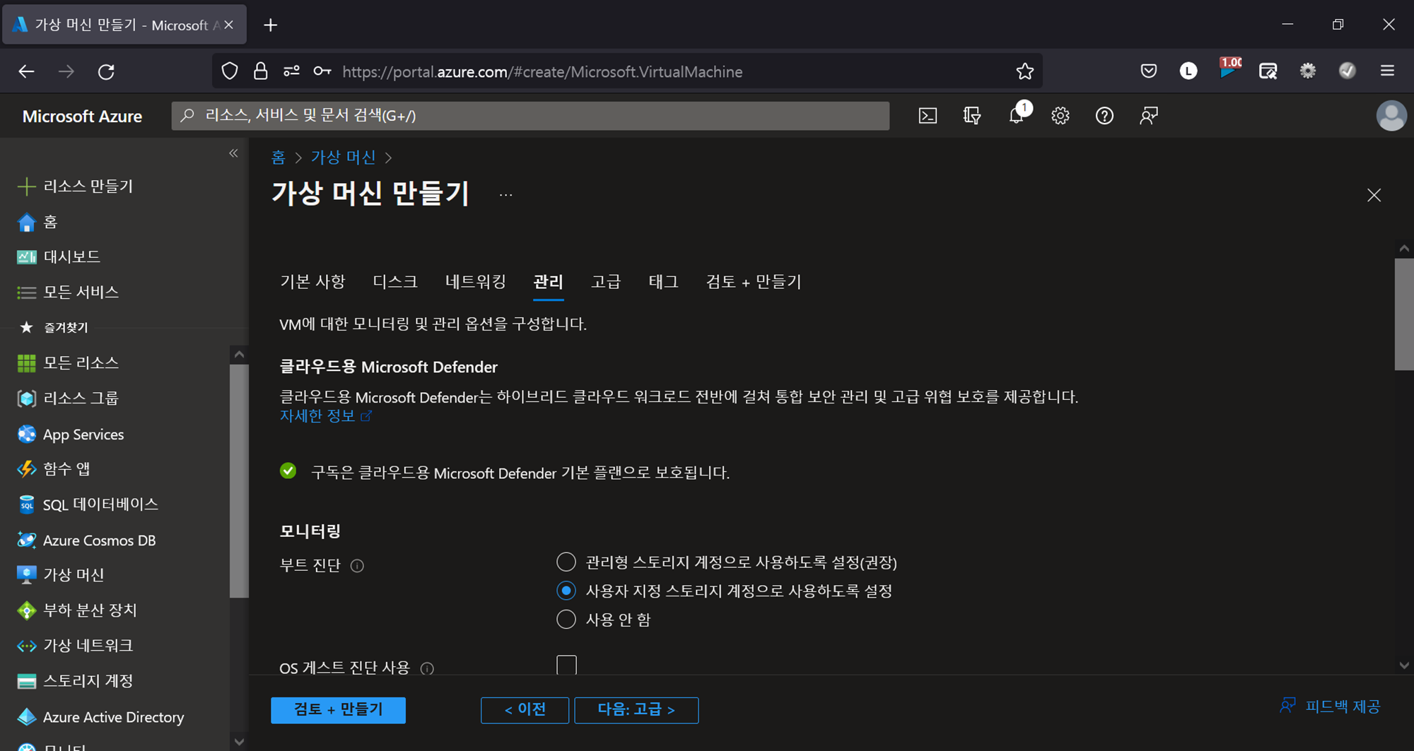Open the account avatar menu
The image size is (1414, 751).
[x=1391, y=116]
